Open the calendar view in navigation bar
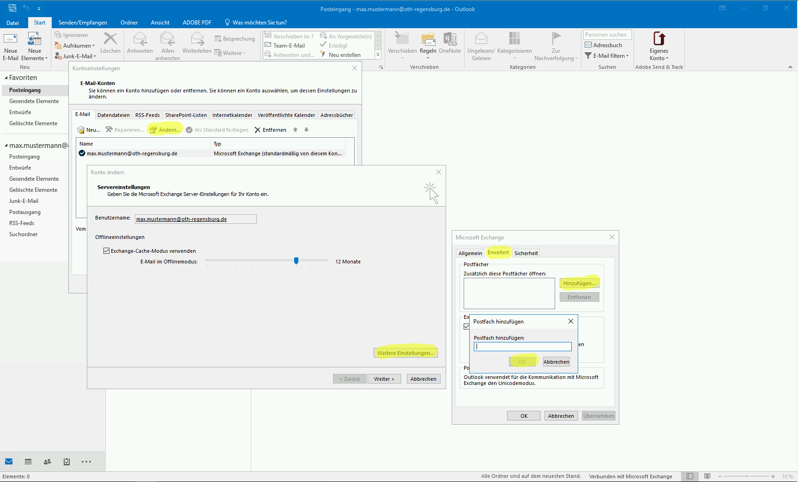The width and height of the screenshot is (798, 482). [28, 462]
